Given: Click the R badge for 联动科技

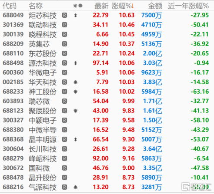Looking at the screenshot, I should [x=64, y=25].
